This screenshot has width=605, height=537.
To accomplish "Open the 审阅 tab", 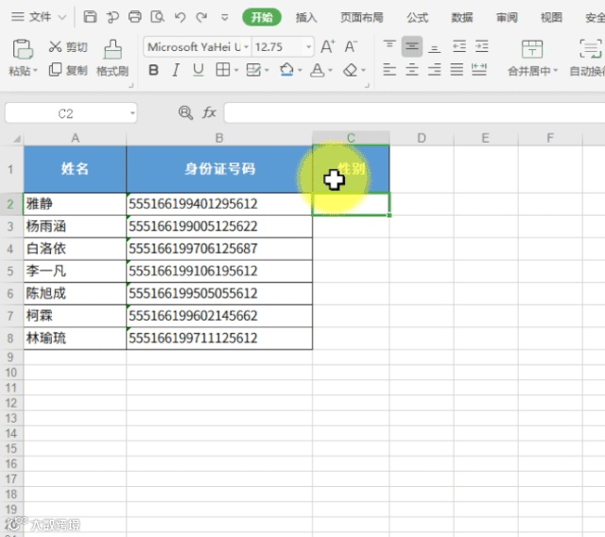I will [507, 17].
